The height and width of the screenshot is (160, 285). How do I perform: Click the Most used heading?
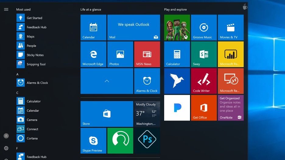[x=23, y=9]
